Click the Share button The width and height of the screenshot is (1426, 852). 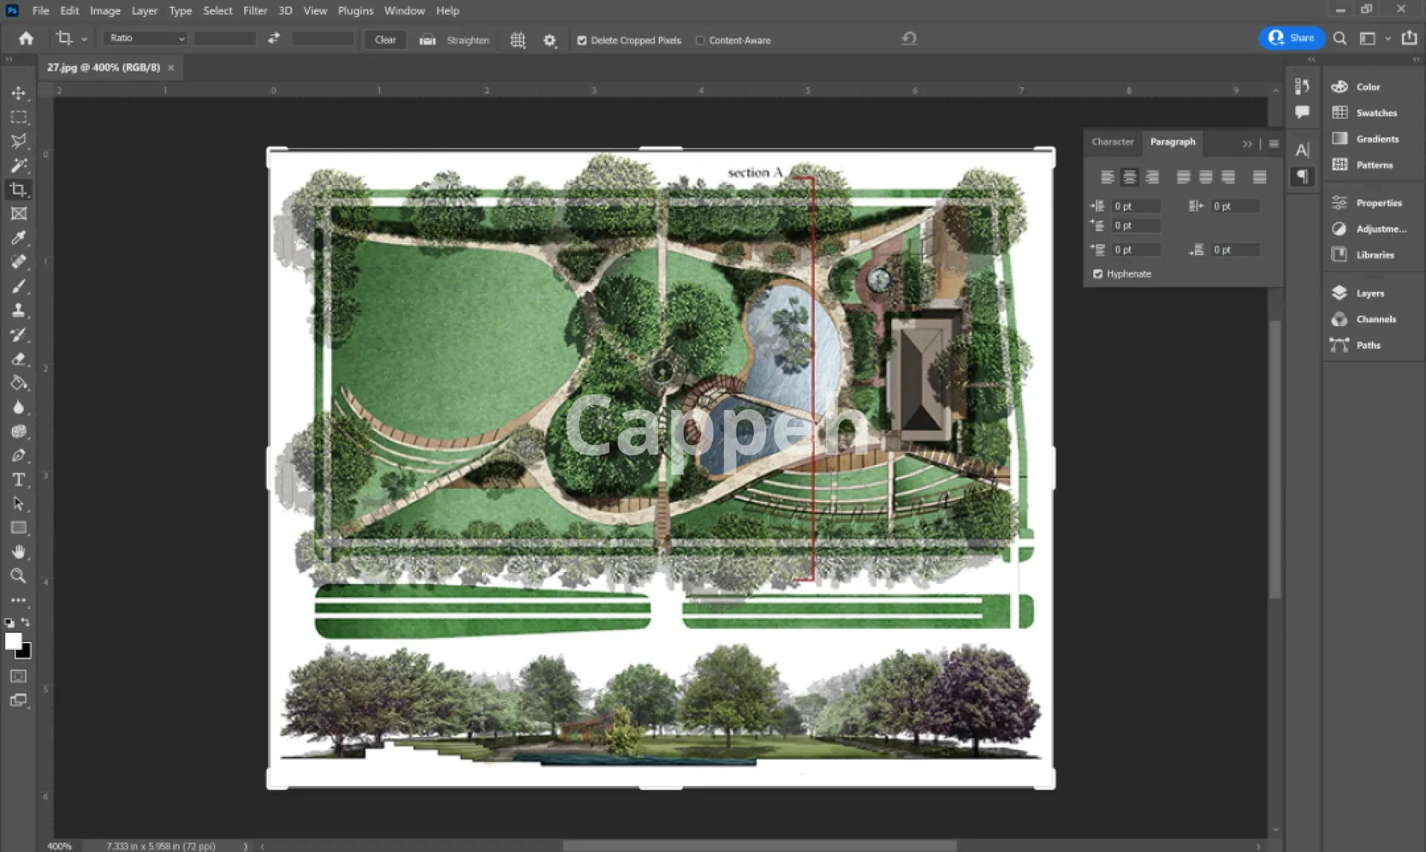point(1292,38)
